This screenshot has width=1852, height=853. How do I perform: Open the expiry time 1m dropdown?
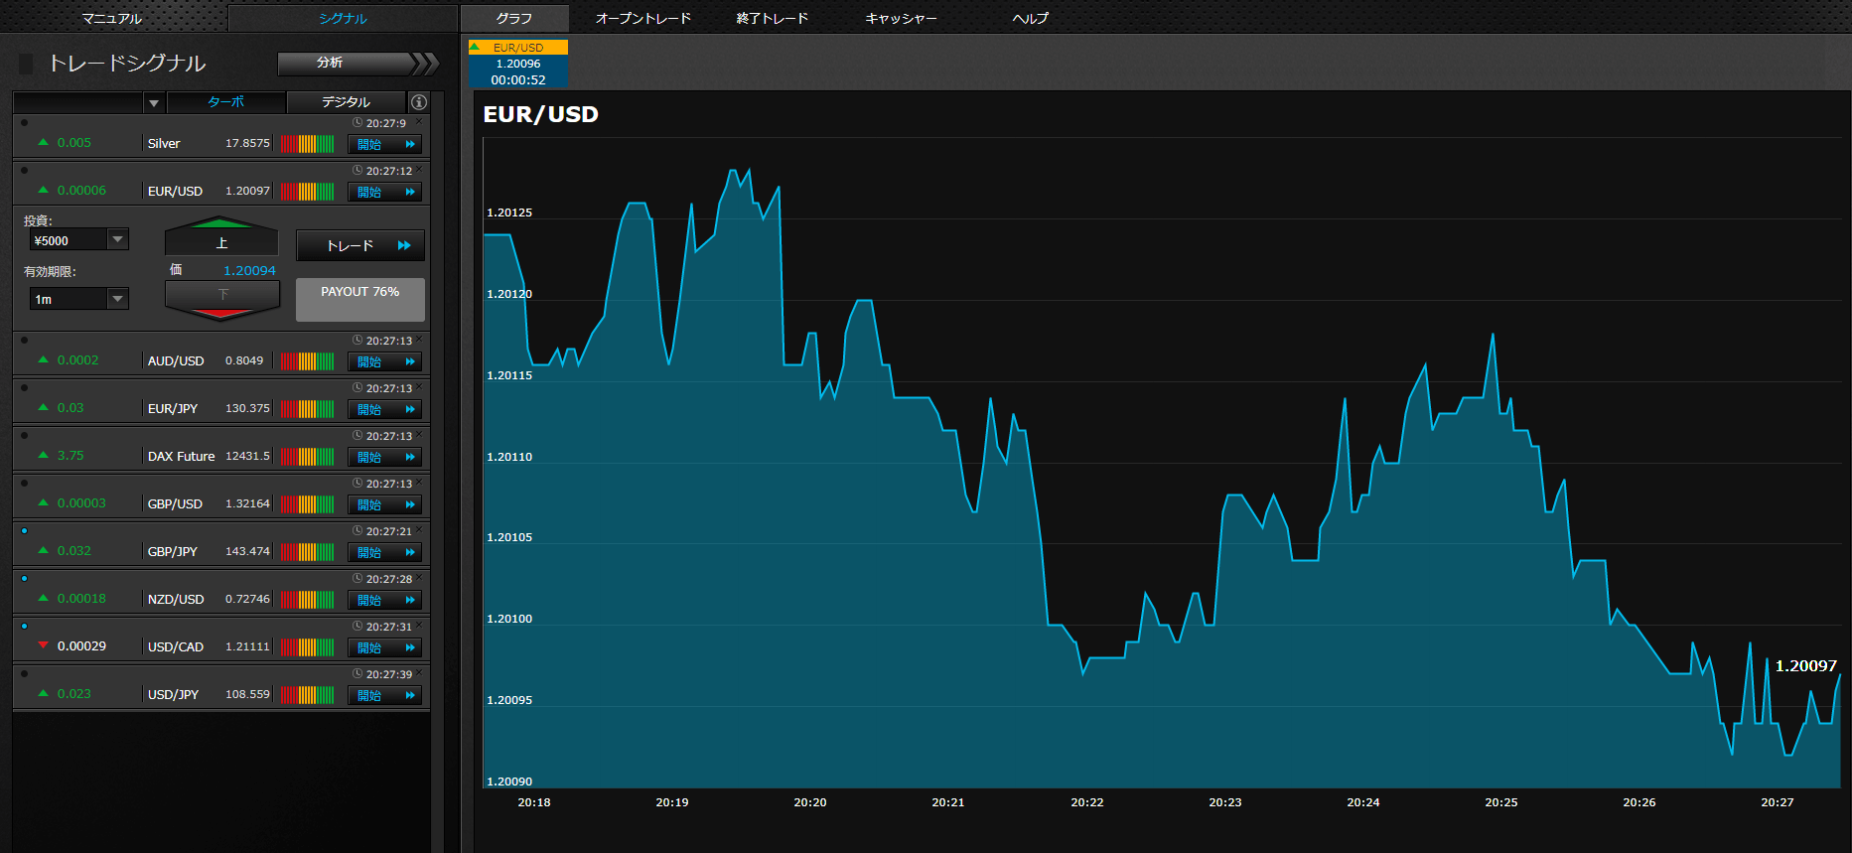pyautogui.click(x=118, y=298)
